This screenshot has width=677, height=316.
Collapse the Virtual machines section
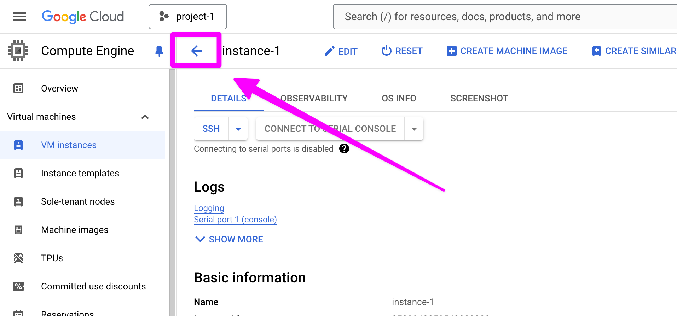click(145, 117)
